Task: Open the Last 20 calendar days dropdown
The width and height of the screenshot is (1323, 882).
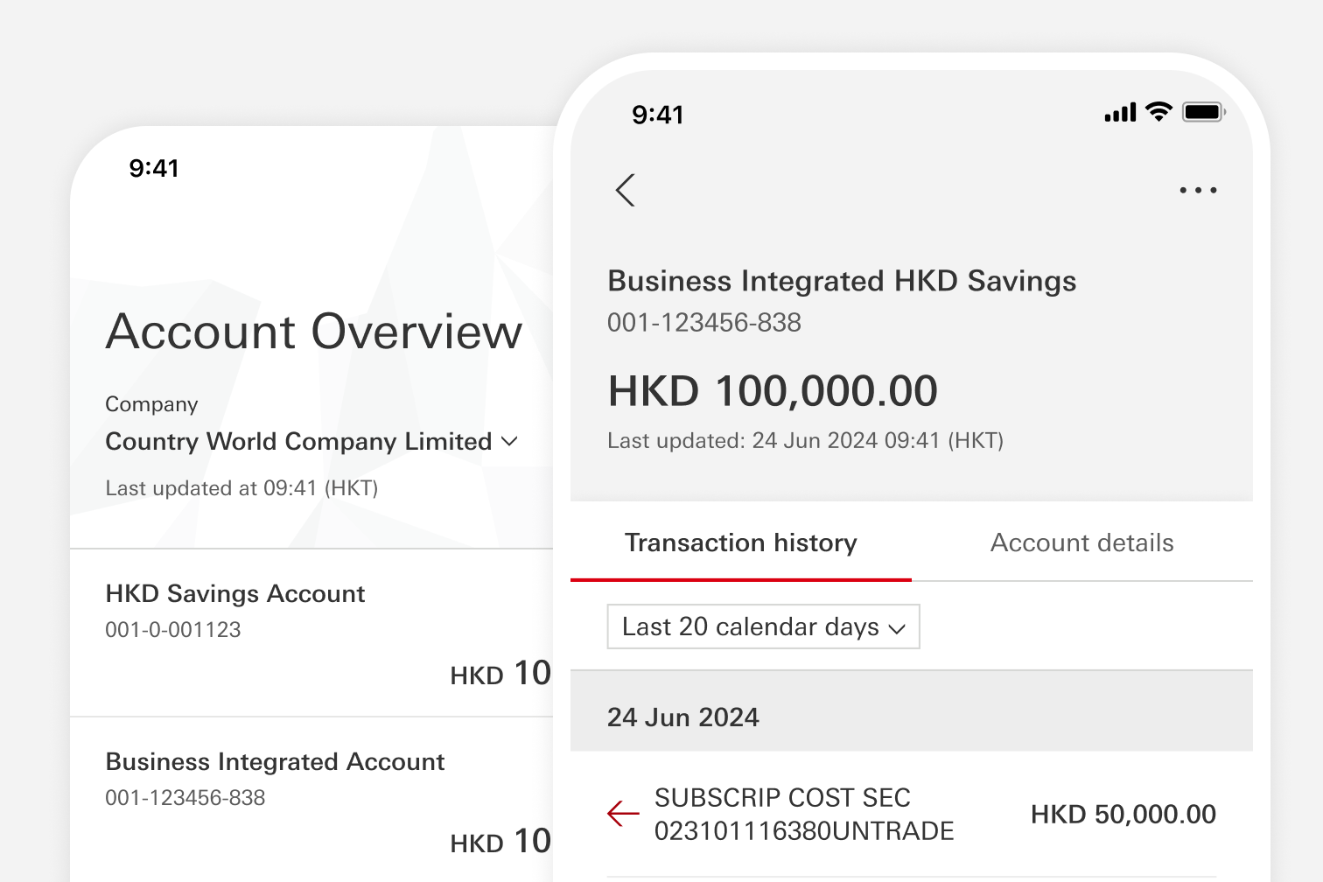Action: click(763, 626)
